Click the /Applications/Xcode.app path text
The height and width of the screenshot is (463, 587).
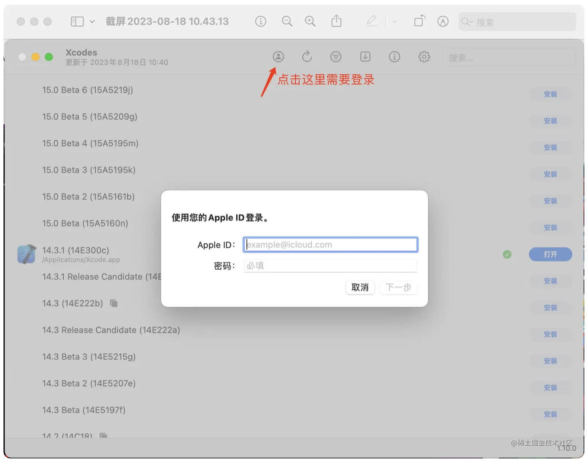(81, 260)
